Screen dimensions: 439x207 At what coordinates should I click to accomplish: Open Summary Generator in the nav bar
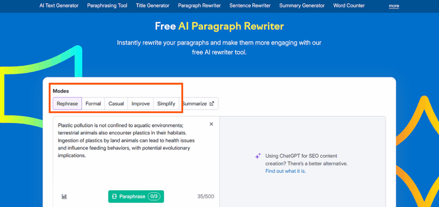(x=302, y=6)
